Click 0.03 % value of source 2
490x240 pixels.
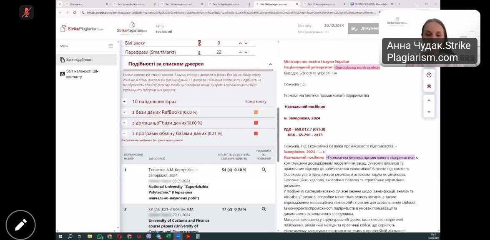click(x=240, y=210)
